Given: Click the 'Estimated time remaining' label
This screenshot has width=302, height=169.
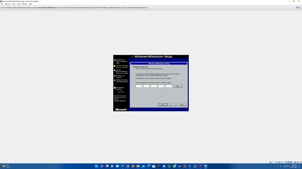Looking at the screenshot, I should coord(120,88).
